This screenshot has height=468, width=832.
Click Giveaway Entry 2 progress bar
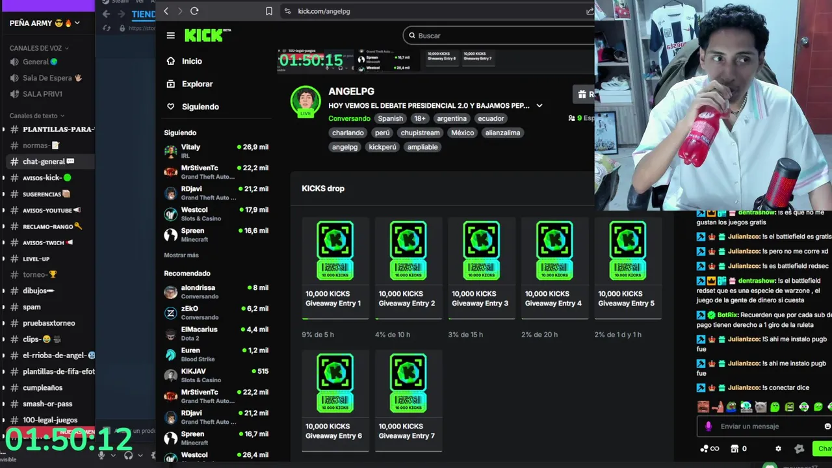coord(408,318)
